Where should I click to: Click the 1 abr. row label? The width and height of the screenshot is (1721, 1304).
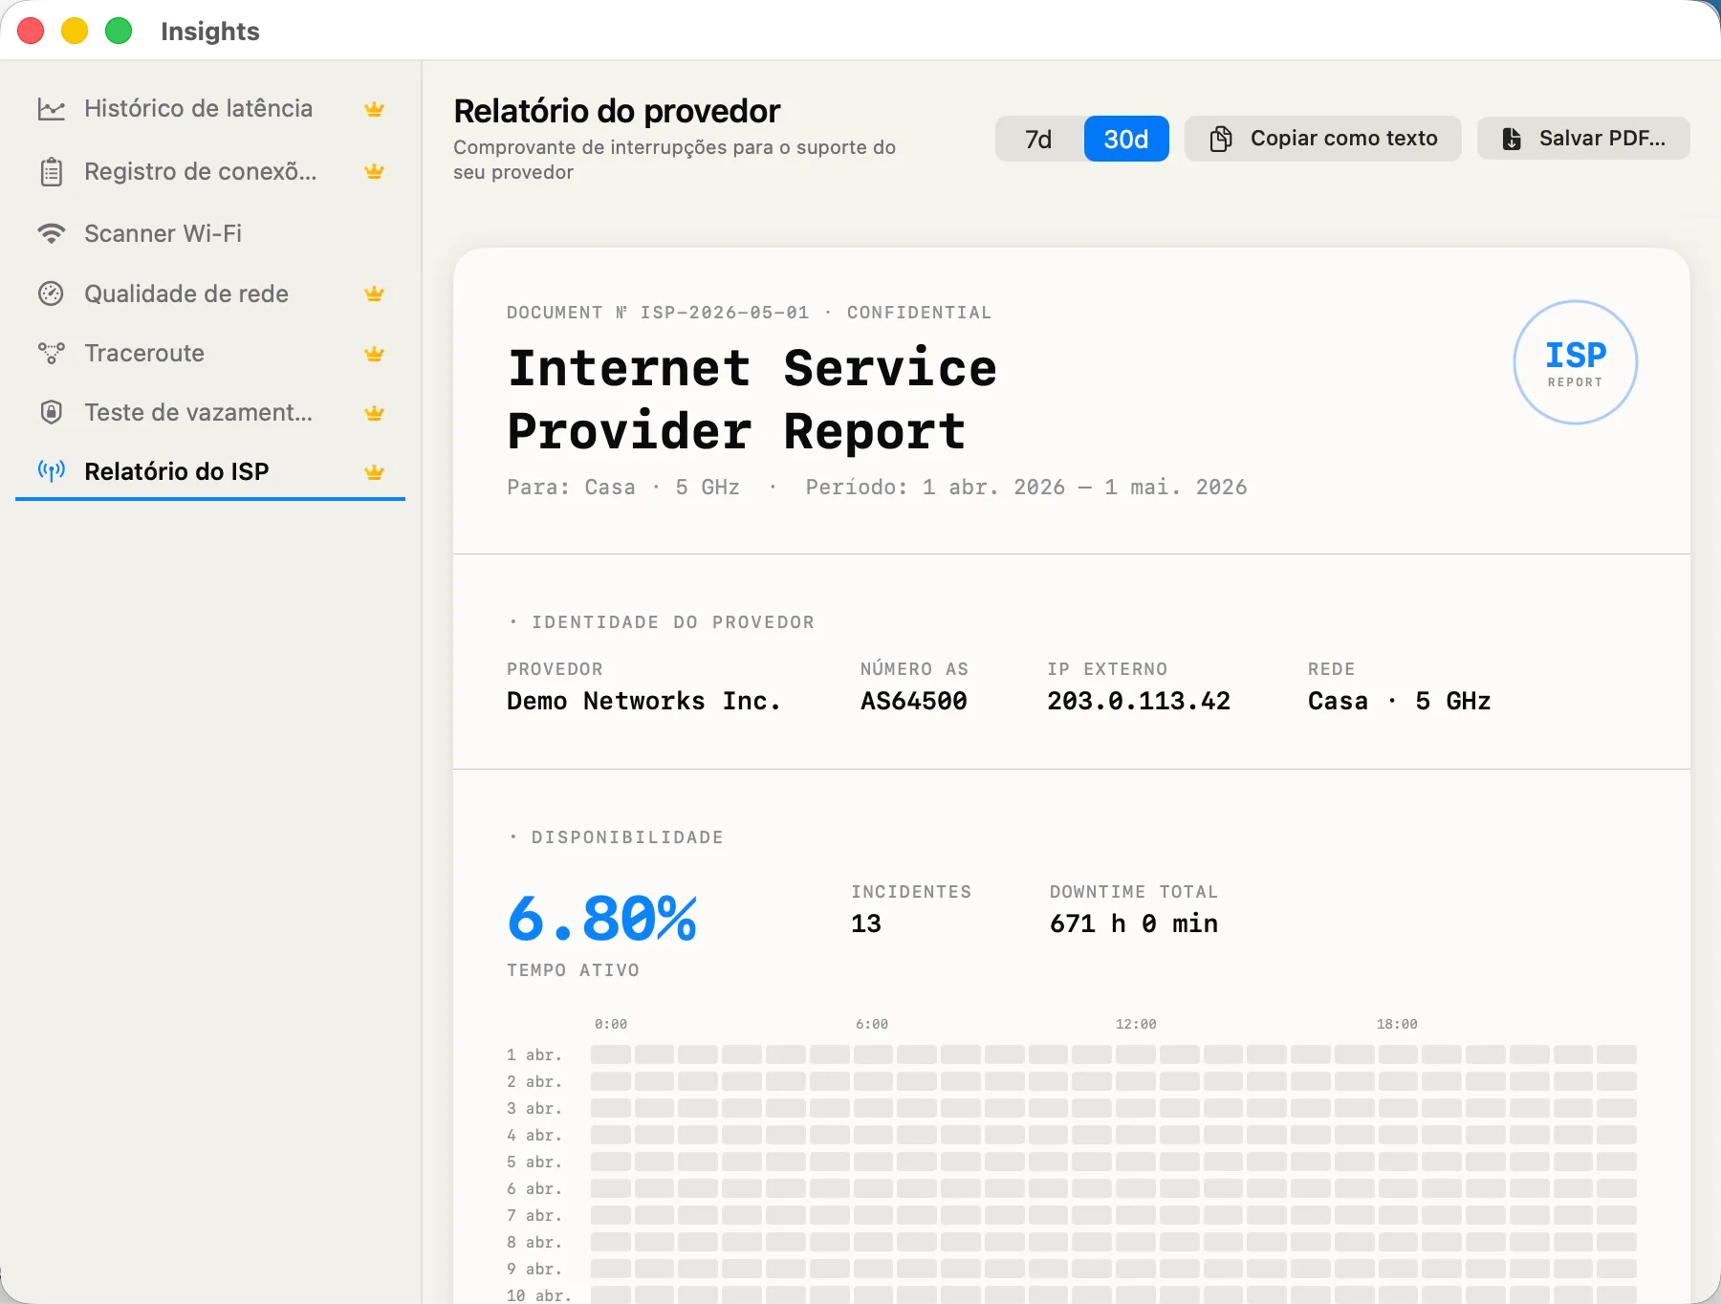(534, 1054)
